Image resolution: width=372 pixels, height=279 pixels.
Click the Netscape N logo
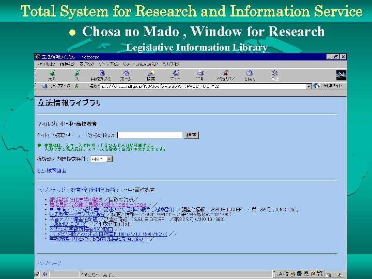click(341, 75)
